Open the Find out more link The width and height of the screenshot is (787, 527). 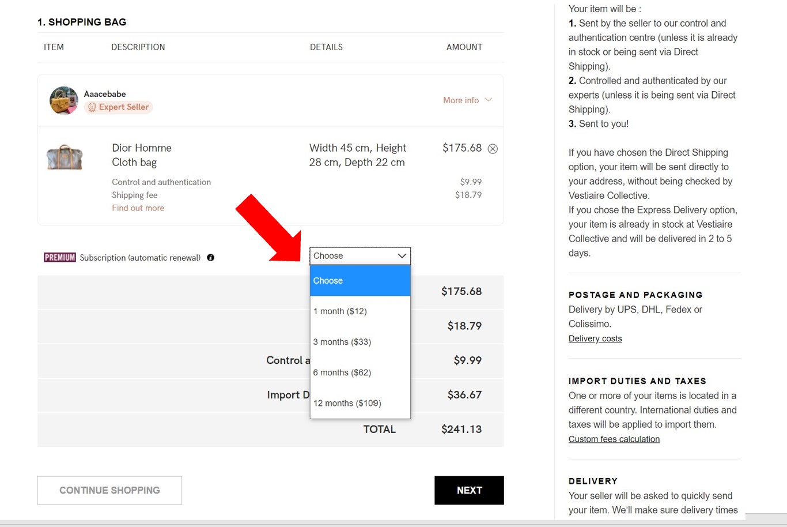[138, 208]
